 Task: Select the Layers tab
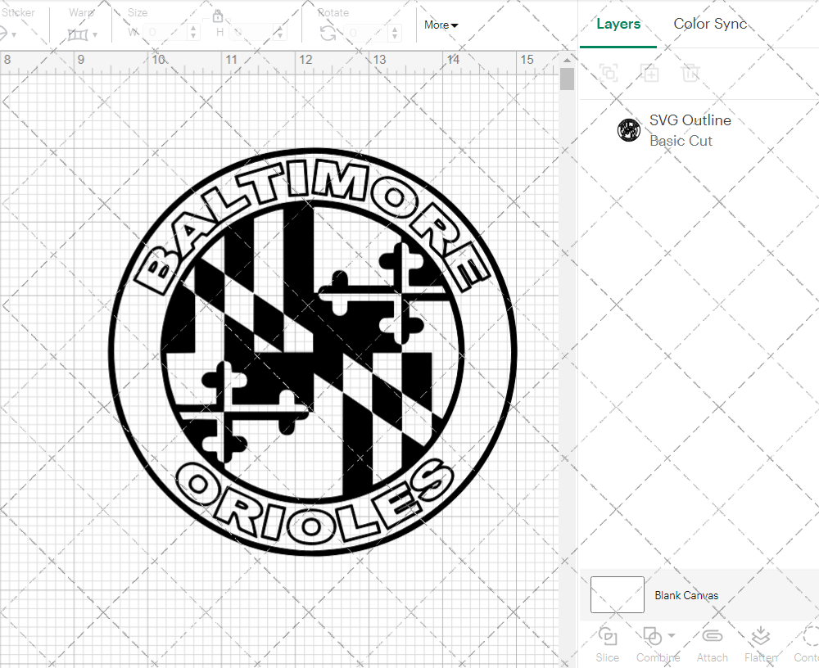pyautogui.click(x=618, y=24)
